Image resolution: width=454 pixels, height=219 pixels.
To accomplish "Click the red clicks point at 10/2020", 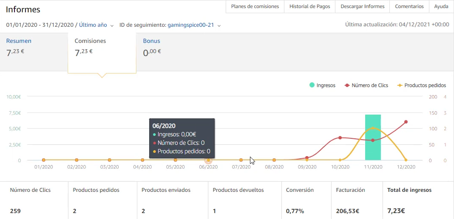I will pyautogui.click(x=340, y=138).
